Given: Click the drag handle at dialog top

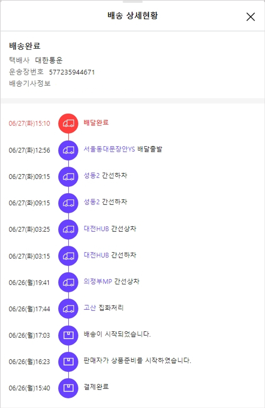Looking at the screenshot, I should coord(132,2).
